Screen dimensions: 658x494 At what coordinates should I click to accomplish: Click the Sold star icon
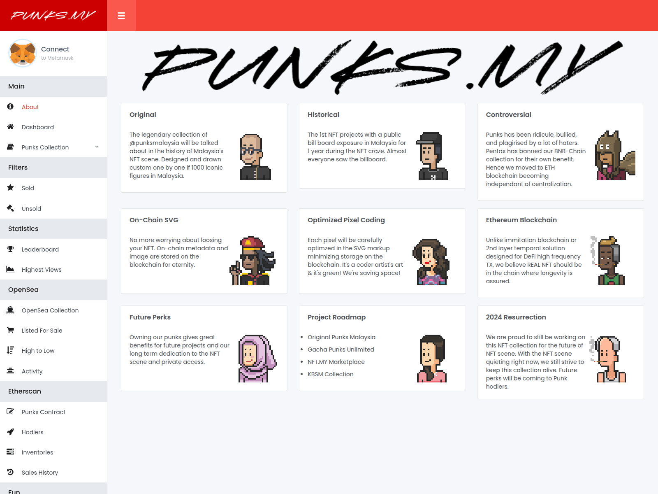tap(10, 188)
